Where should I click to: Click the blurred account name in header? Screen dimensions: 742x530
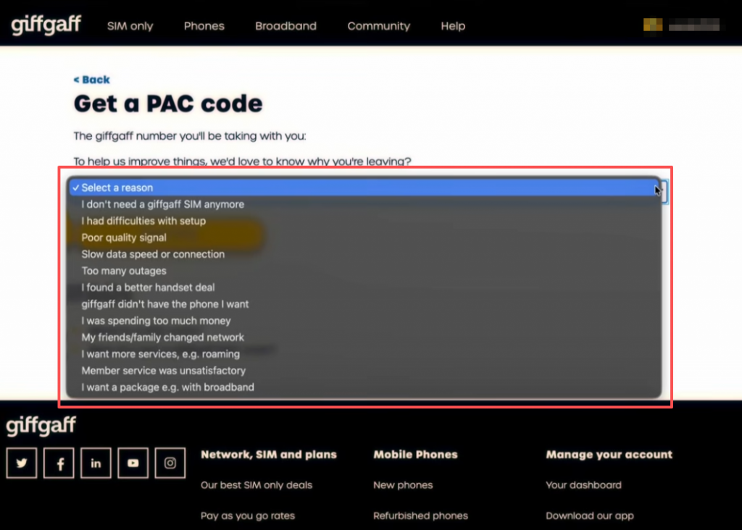pyautogui.click(x=694, y=25)
